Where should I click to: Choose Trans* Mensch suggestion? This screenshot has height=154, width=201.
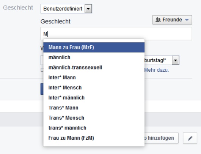(94, 118)
